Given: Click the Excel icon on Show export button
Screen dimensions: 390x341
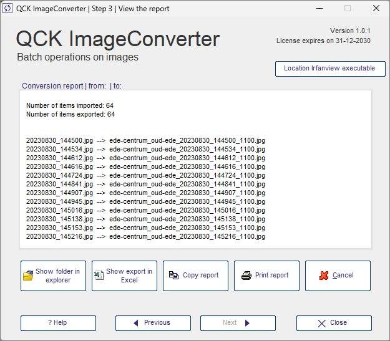Looking at the screenshot, I should [x=99, y=276].
